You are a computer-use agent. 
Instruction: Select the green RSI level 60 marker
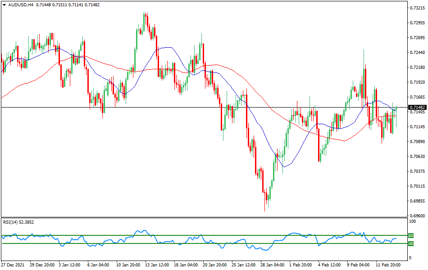tap(410, 234)
